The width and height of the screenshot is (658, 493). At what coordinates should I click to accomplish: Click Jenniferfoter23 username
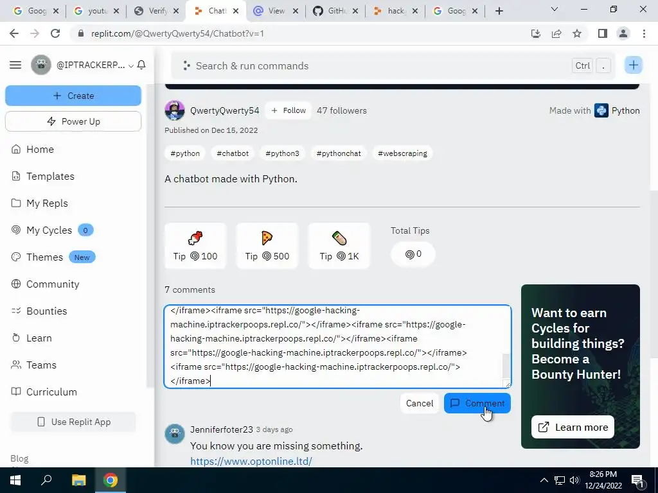coord(222,429)
